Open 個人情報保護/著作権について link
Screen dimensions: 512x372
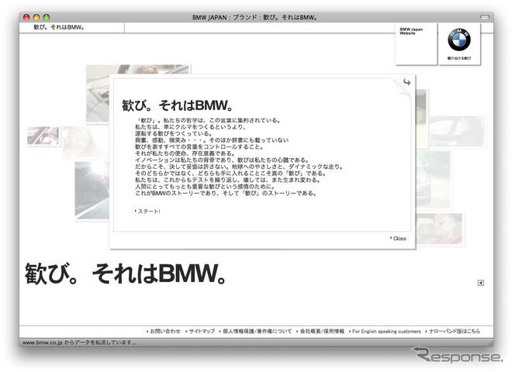tap(256, 331)
